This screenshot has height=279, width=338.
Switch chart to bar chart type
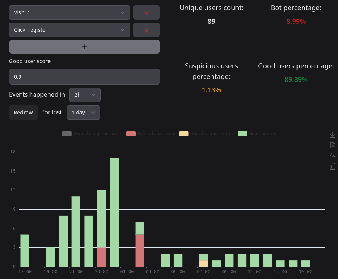point(332,166)
